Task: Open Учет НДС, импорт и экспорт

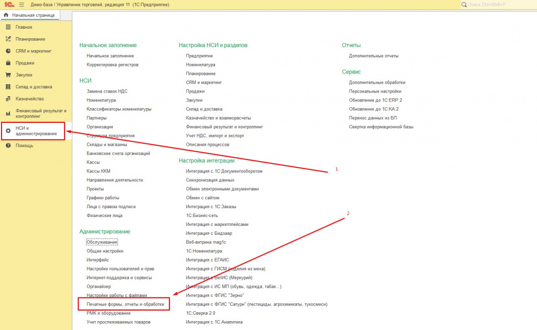Action: click(x=214, y=135)
